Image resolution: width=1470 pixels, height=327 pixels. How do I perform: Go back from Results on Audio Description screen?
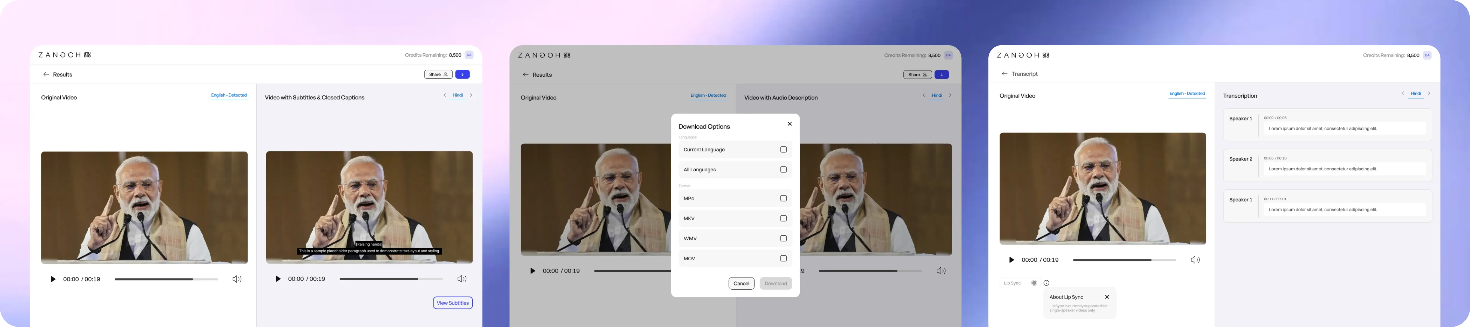click(x=525, y=75)
